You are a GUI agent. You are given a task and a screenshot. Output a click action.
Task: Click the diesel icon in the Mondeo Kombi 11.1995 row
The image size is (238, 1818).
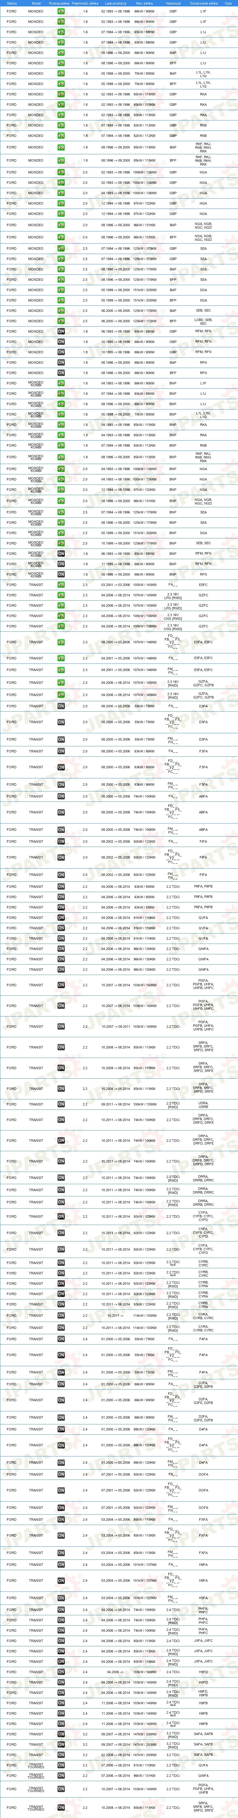click(x=61, y=564)
